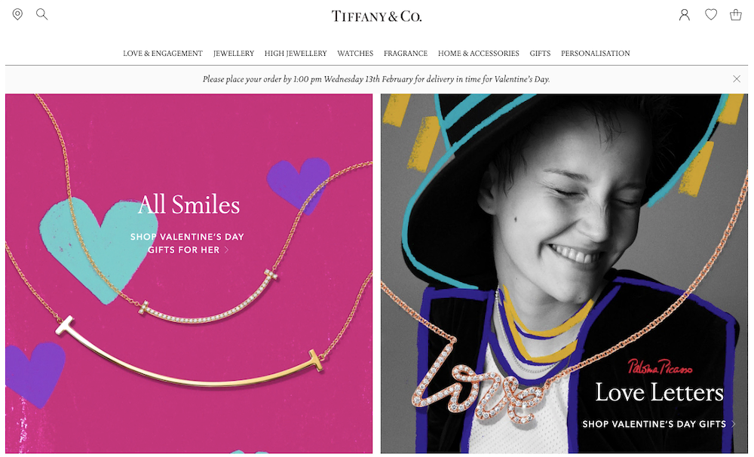Open the Jewellery menu
The height and width of the screenshot is (457, 754).
(x=234, y=54)
